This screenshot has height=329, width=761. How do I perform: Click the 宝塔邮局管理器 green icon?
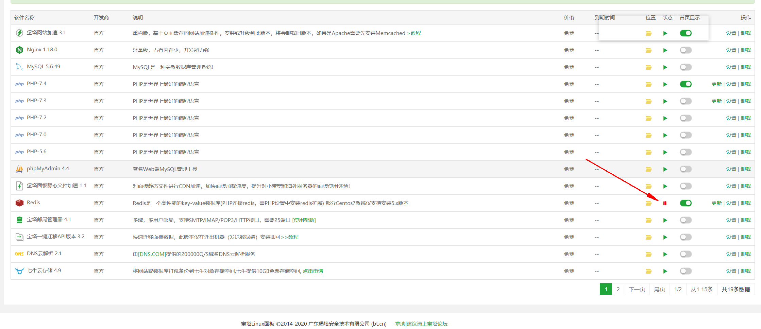click(19, 220)
